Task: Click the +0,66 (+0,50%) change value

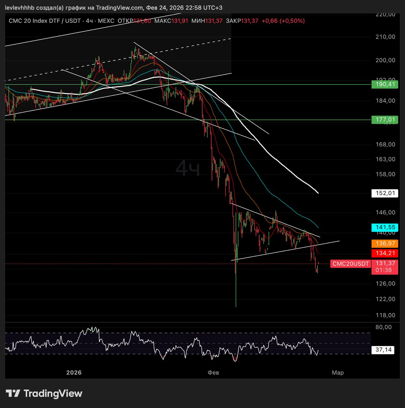Action: click(283, 21)
